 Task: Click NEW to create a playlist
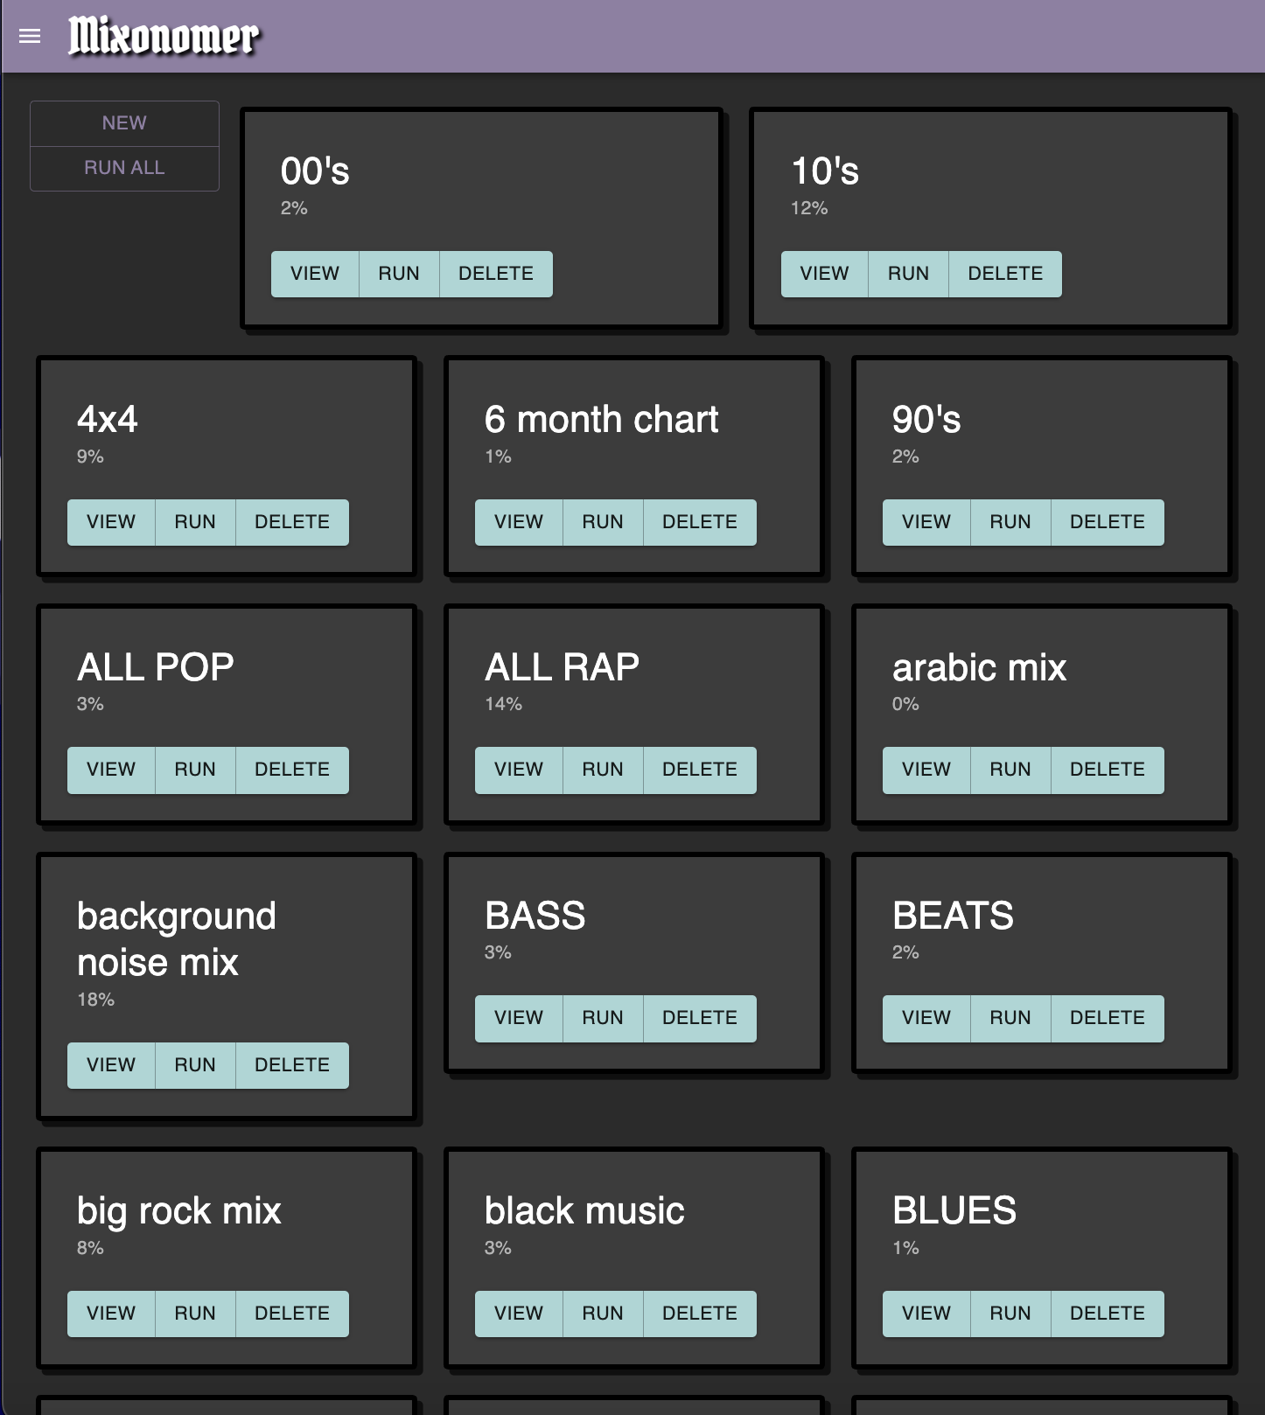(x=124, y=122)
